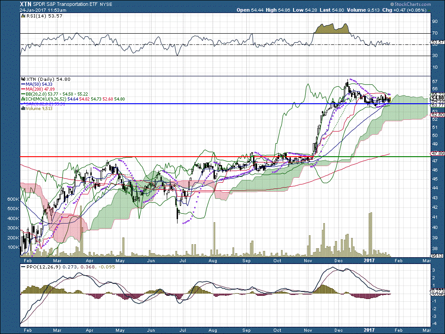Click the 2017 label on PPO panel axis
Screen dimensions: 445x334
coord(369,330)
